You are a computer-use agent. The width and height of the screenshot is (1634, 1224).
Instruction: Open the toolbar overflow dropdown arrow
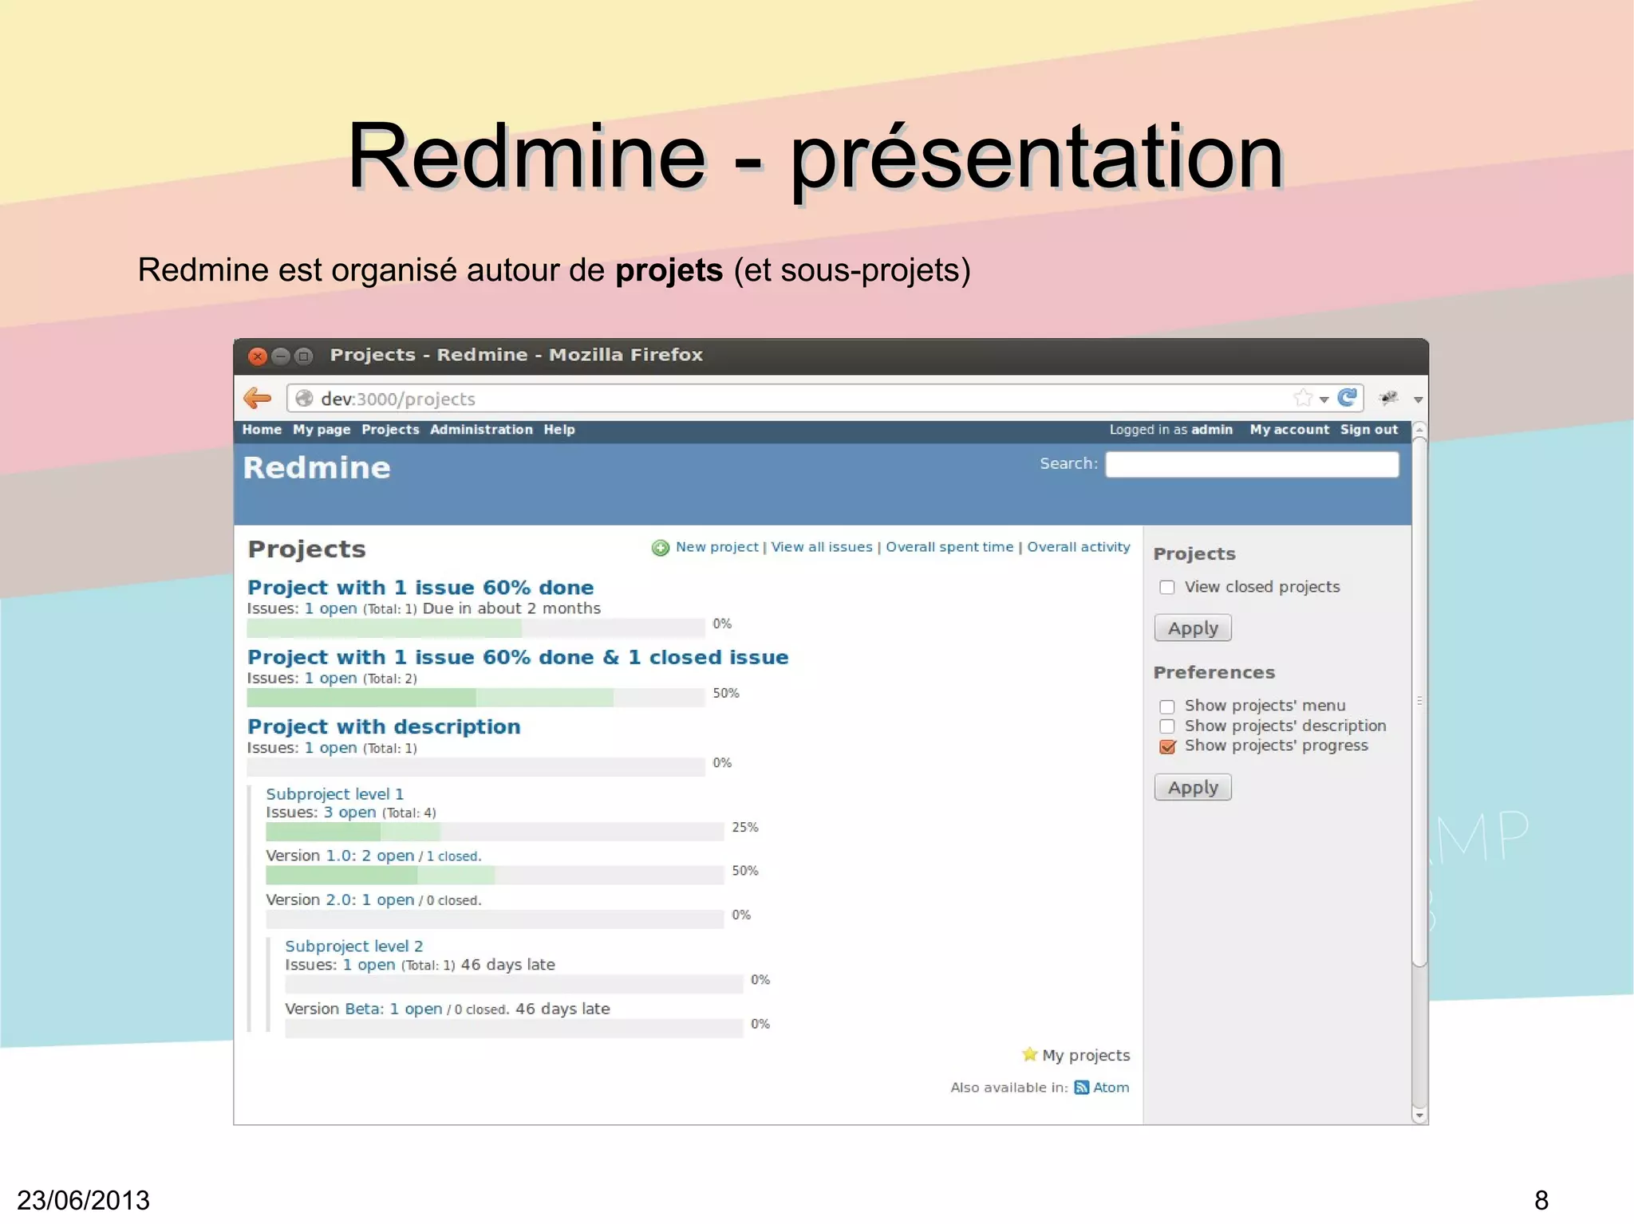click(x=1418, y=399)
